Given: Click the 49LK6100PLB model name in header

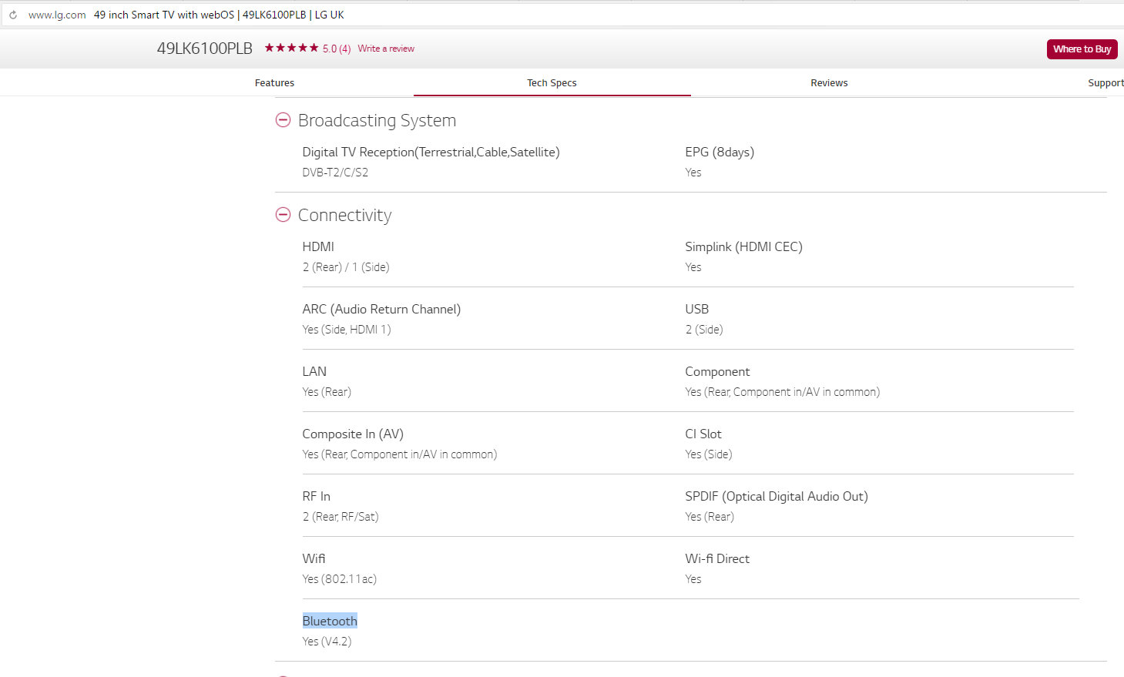Looking at the screenshot, I should [x=205, y=49].
